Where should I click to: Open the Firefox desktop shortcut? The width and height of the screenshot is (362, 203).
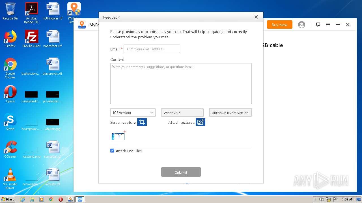coord(10,39)
